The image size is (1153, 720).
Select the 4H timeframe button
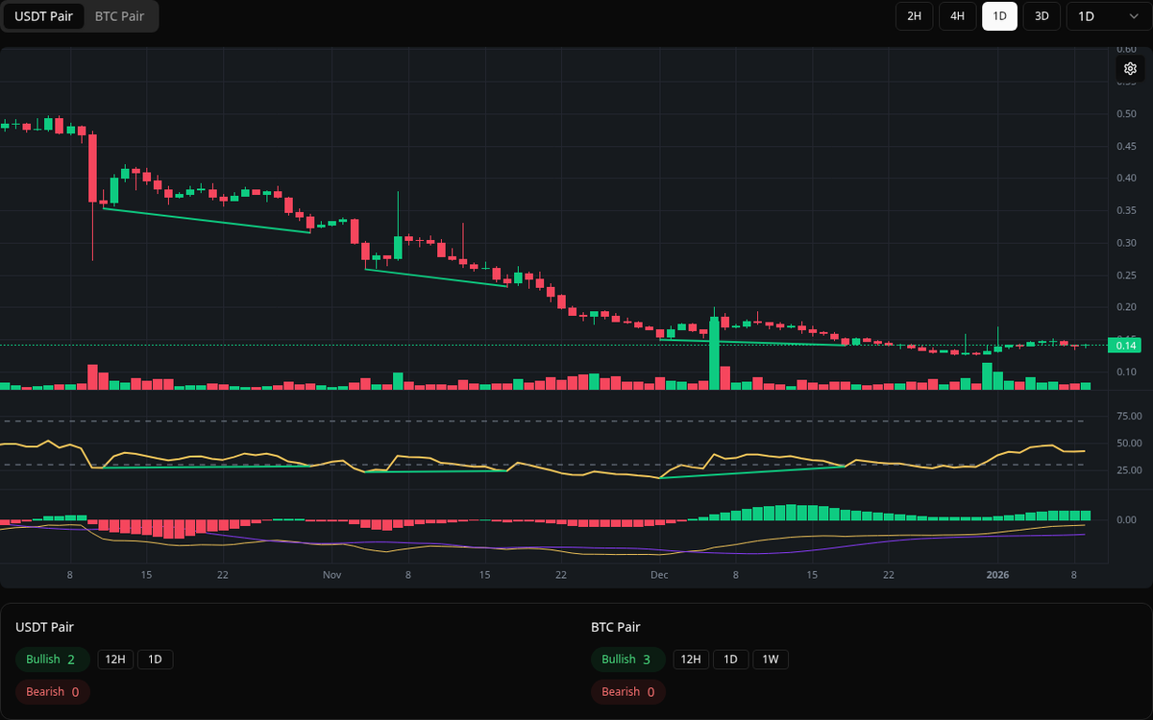point(957,16)
